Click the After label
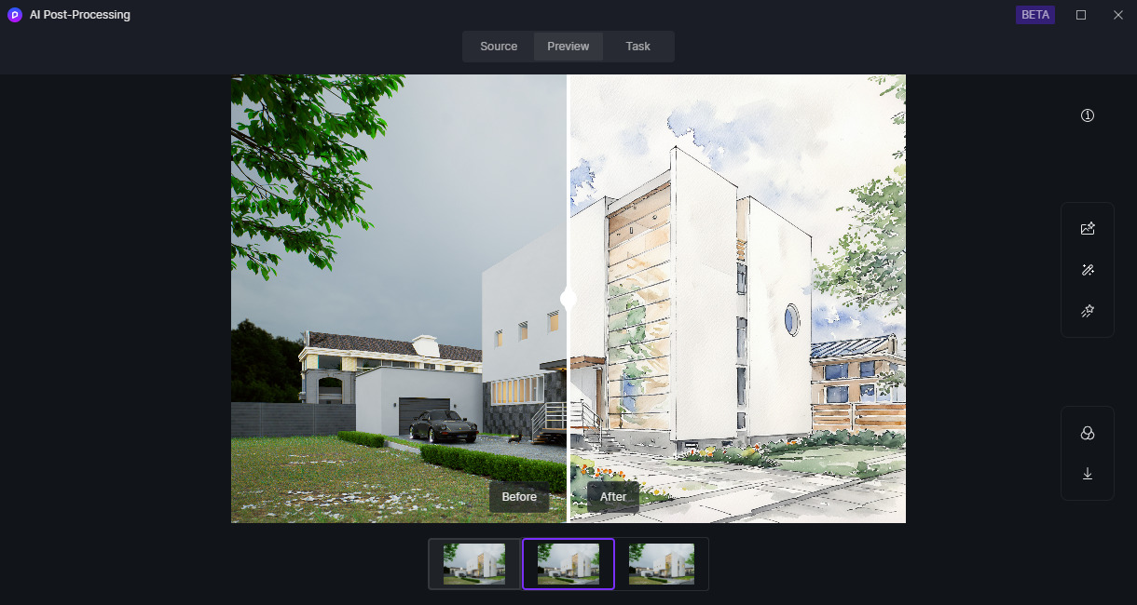The width and height of the screenshot is (1137, 605). pos(613,497)
